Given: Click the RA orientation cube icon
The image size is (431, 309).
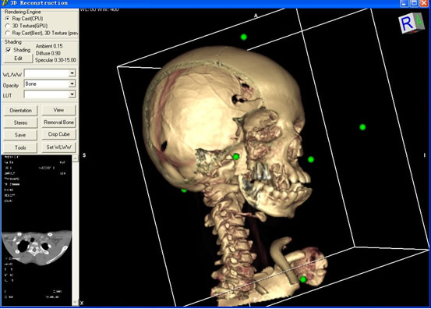Looking at the screenshot, I should coord(412,23).
